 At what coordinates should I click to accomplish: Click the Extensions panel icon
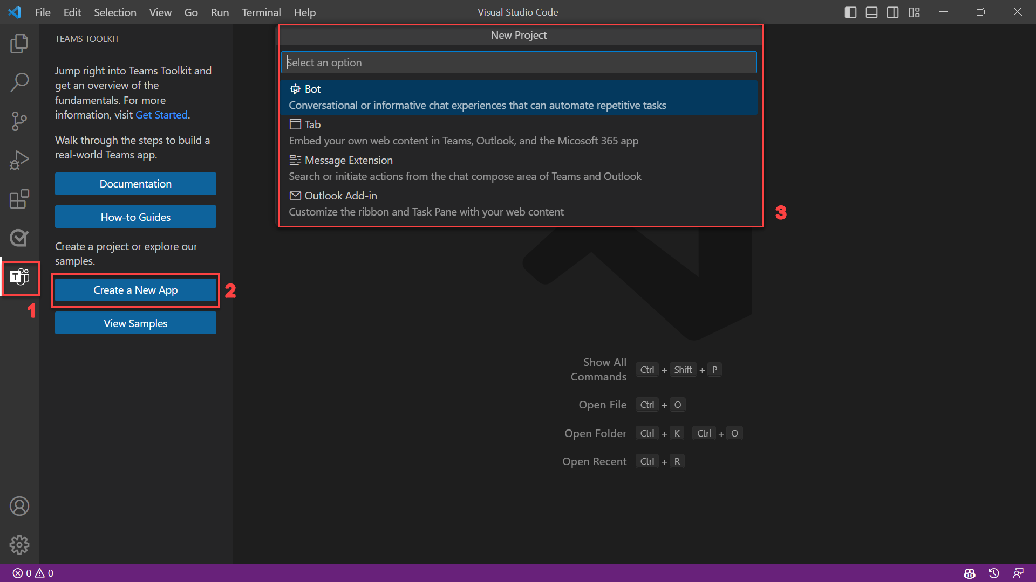tap(19, 200)
